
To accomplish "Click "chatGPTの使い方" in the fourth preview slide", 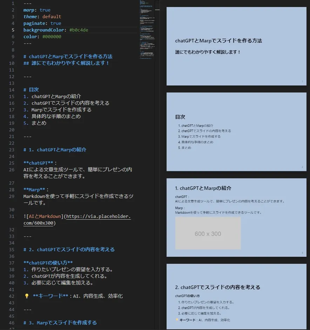I will click(187, 296).
